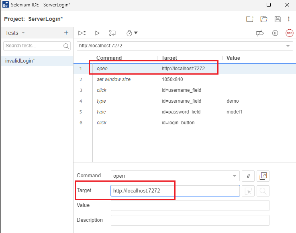Image resolution: width=296 pixels, height=233 pixels.
Task: Open test execution speed control
Action: pos(132,33)
